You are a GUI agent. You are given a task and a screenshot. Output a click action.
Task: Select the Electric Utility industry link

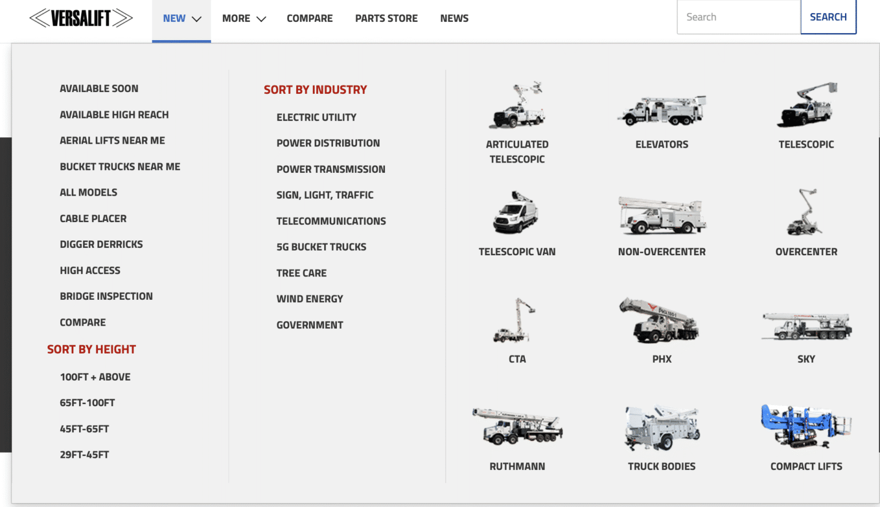point(316,117)
